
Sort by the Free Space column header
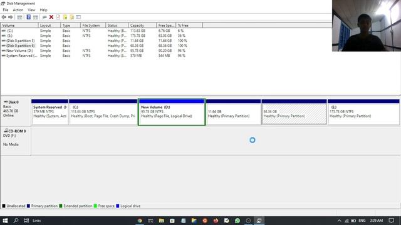(x=166, y=25)
